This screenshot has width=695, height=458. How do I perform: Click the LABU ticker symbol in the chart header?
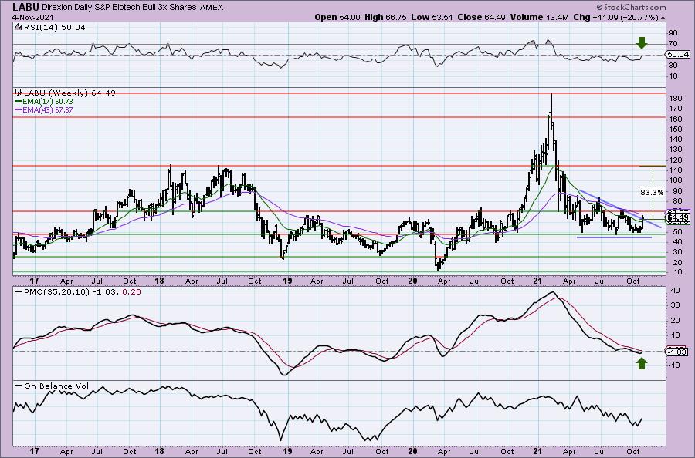(x=26, y=7)
